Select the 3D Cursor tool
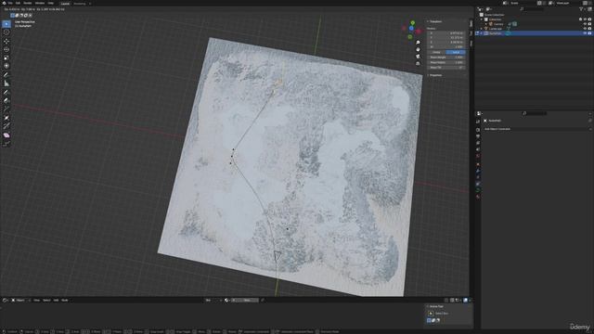594x334 pixels. click(x=6, y=32)
